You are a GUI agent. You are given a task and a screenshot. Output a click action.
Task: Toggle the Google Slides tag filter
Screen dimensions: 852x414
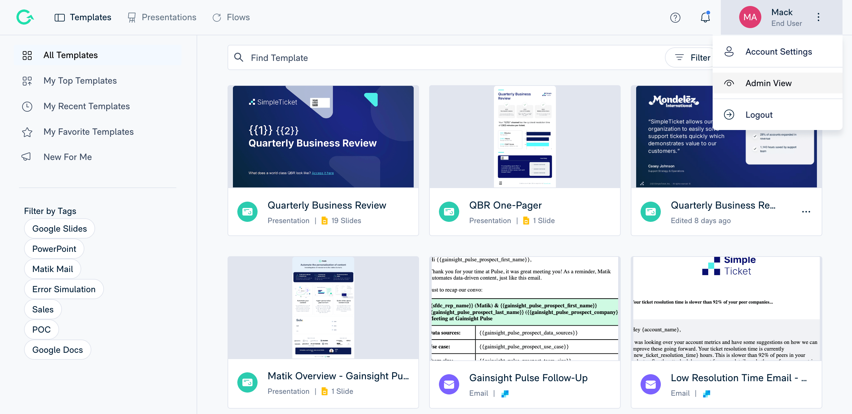(x=59, y=228)
